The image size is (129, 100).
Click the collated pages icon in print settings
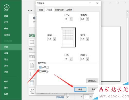(32, 57)
